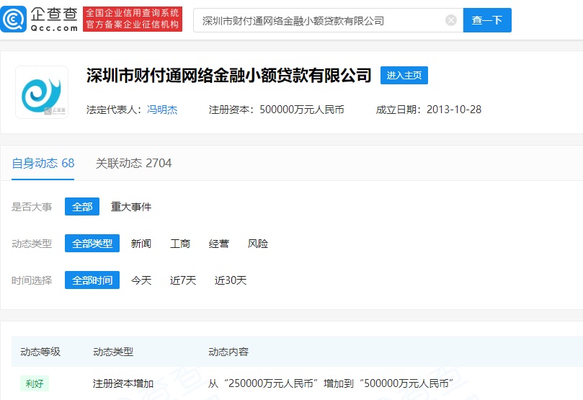Filter dynamic type by 工商
This screenshot has width=583, height=400.
pos(180,244)
